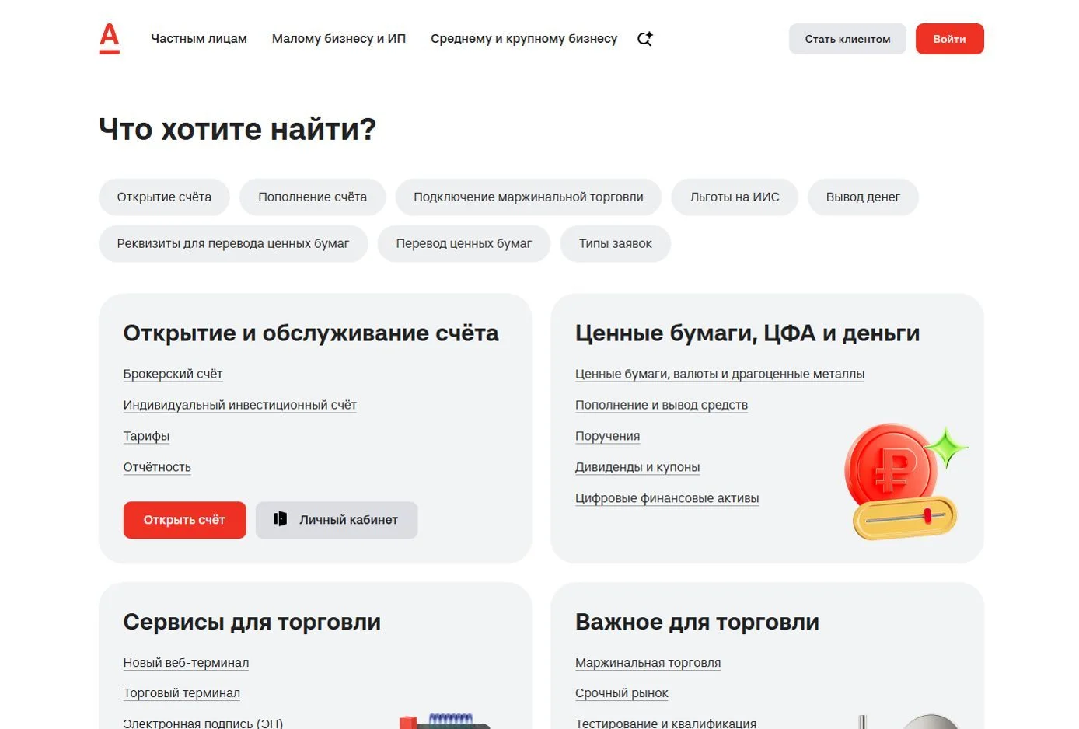
Task: Open the Дивиденды и купоны link
Action: [637, 467]
